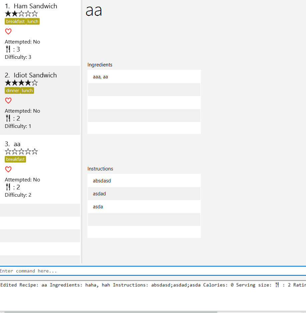Click the lunch tag on Idiot Sandwich

click(27, 90)
